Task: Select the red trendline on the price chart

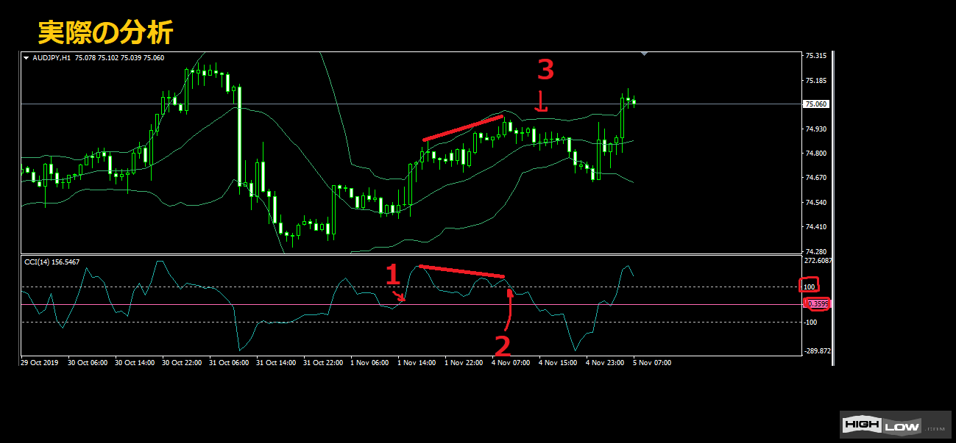Action: (x=463, y=128)
